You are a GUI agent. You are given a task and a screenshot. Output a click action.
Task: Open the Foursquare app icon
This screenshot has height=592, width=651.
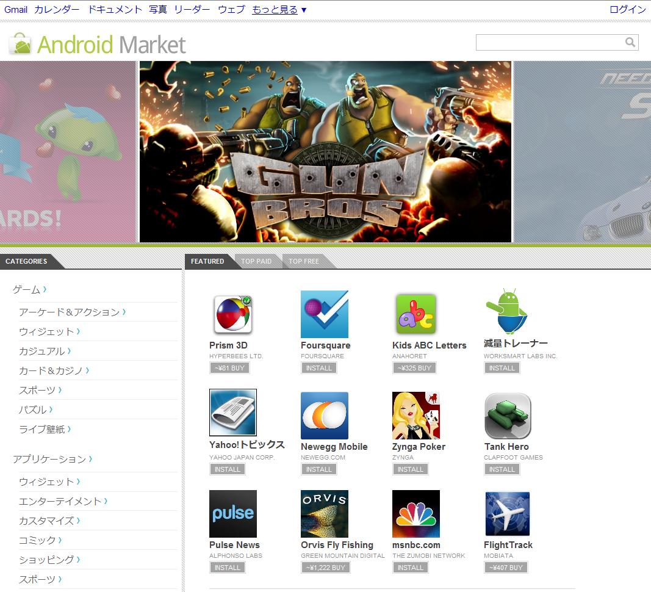[x=324, y=314]
